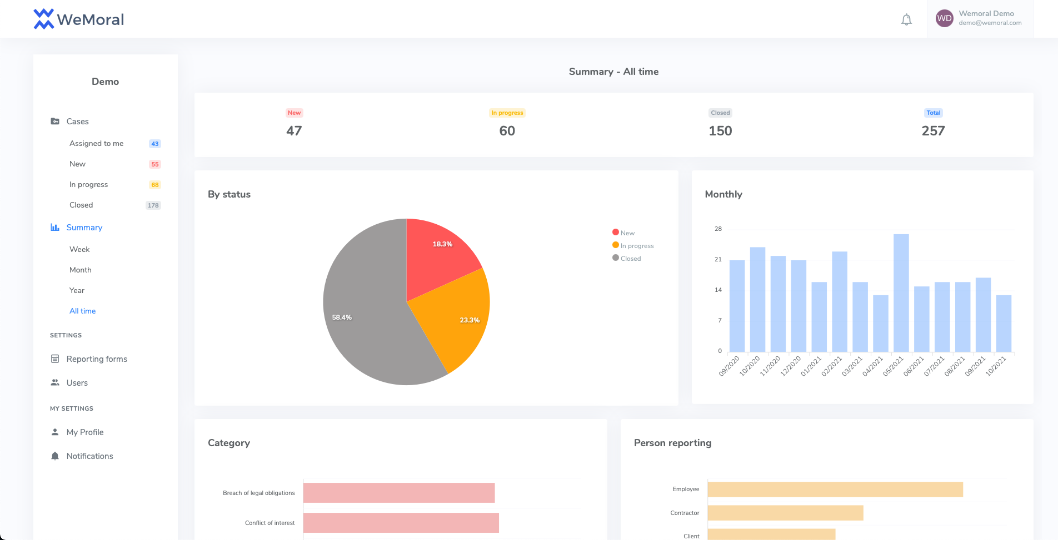
Task: Click the Summary bar-chart icon
Action: 55,227
